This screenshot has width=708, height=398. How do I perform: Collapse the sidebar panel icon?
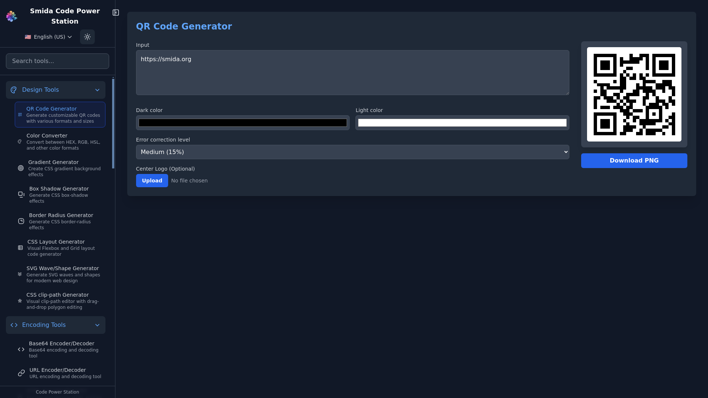coord(116,13)
